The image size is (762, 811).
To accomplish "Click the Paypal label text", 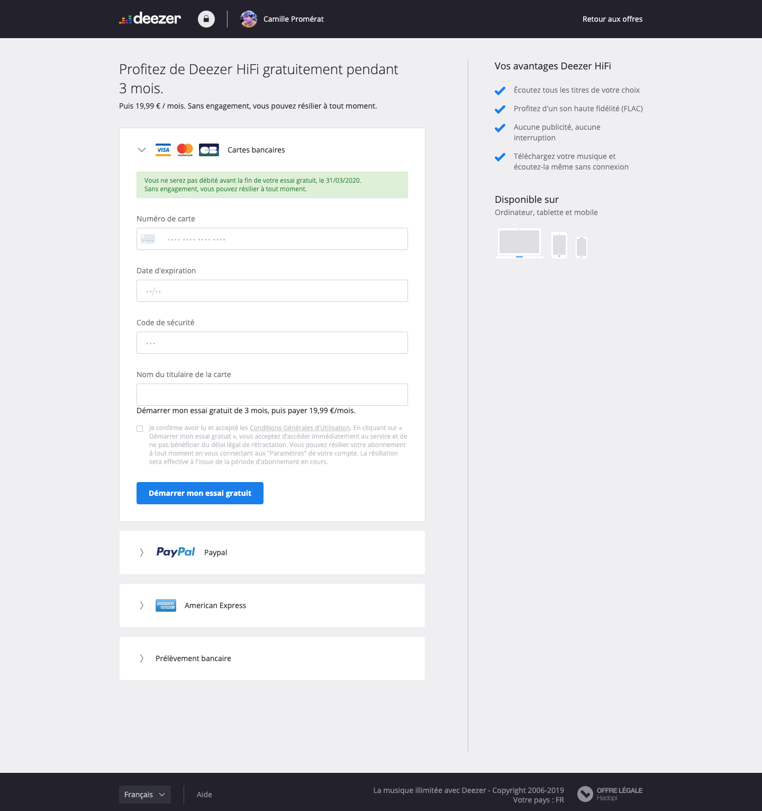I will (215, 552).
